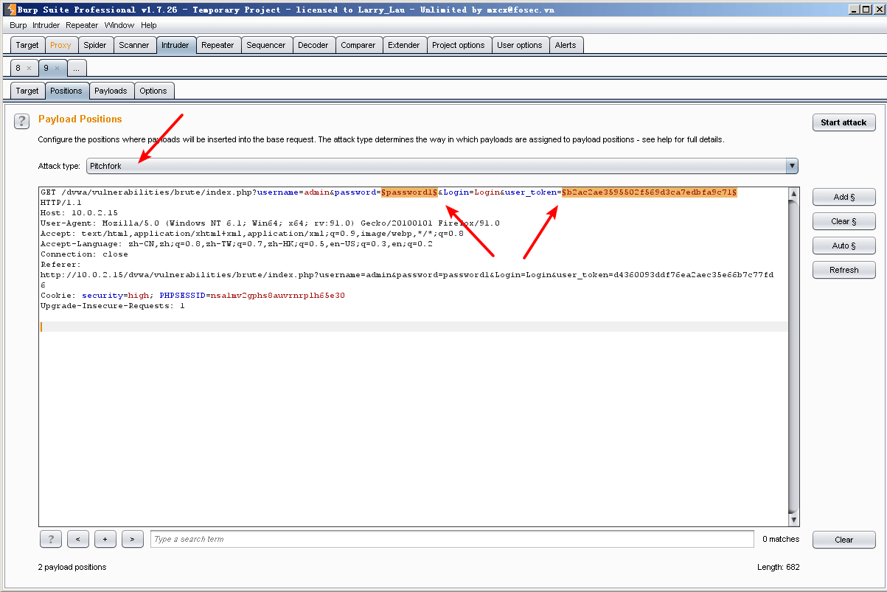Select Intruder attack tab 9

click(x=46, y=68)
